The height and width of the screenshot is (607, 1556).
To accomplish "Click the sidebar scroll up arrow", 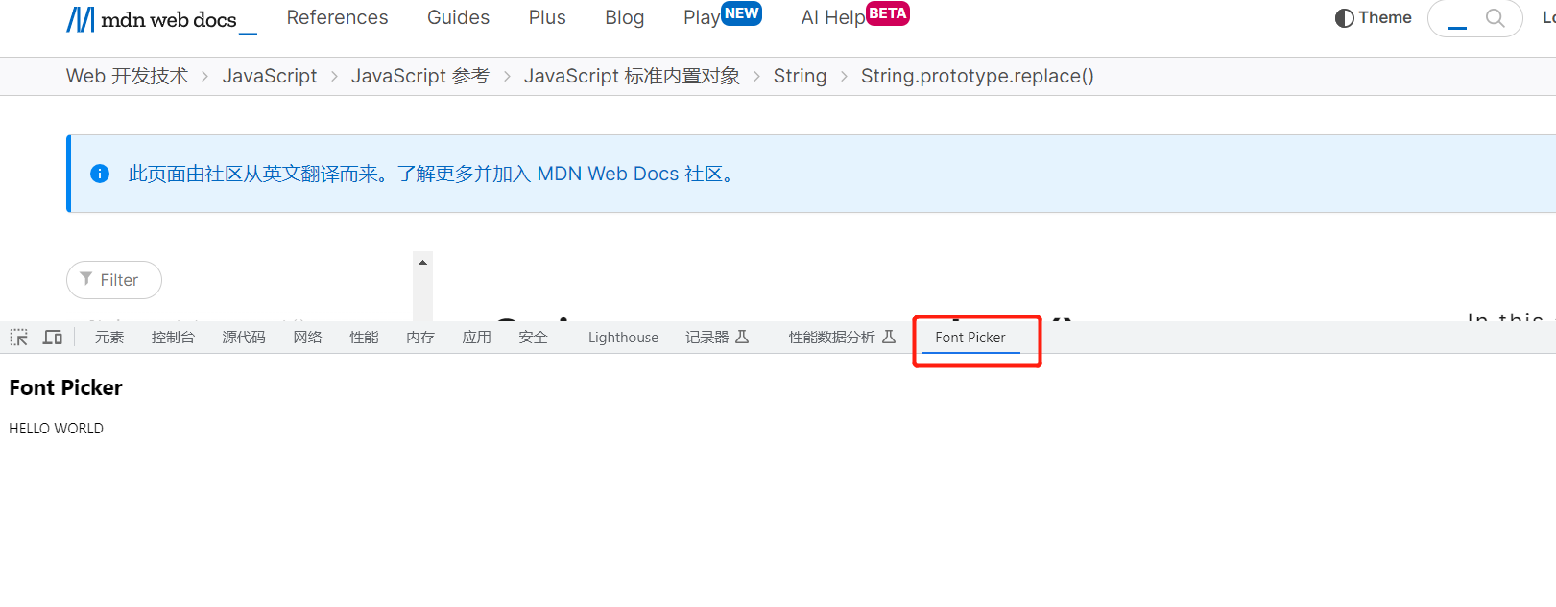I will pos(422,262).
